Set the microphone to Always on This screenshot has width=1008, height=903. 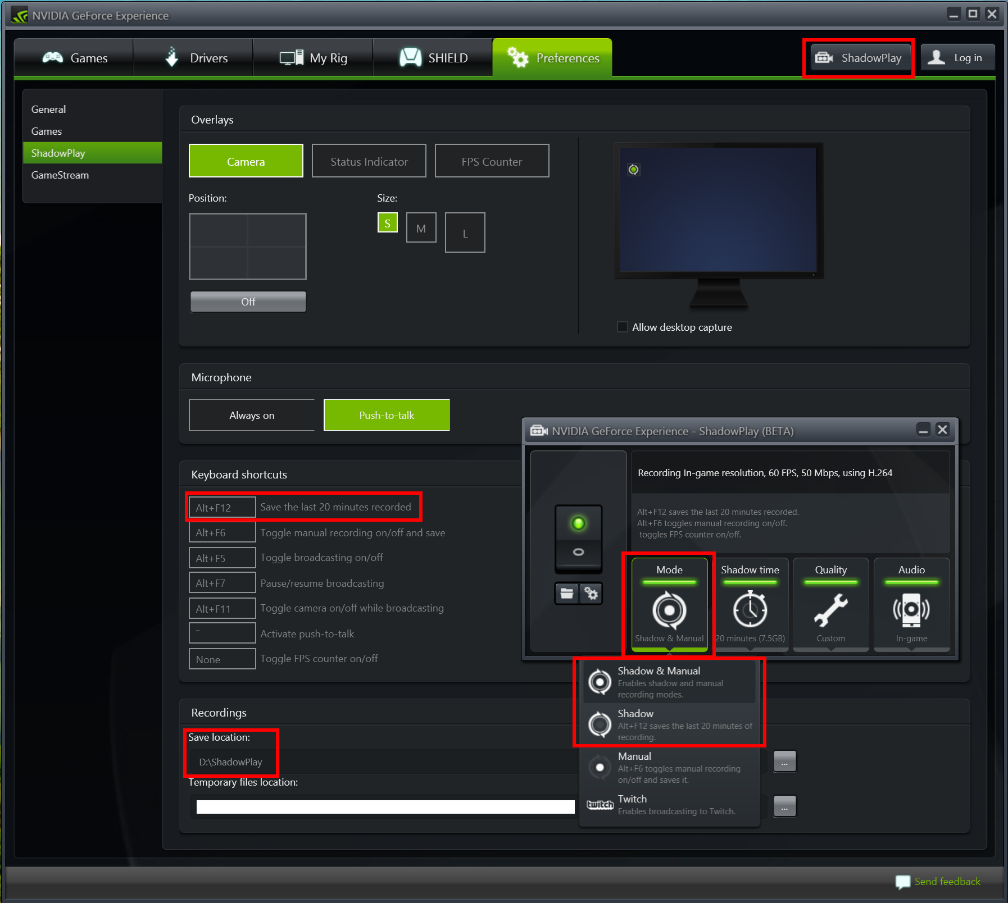(252, 415)
